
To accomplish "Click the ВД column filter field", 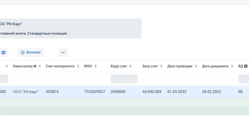I will pyautogui.click(x=243, y=79).
